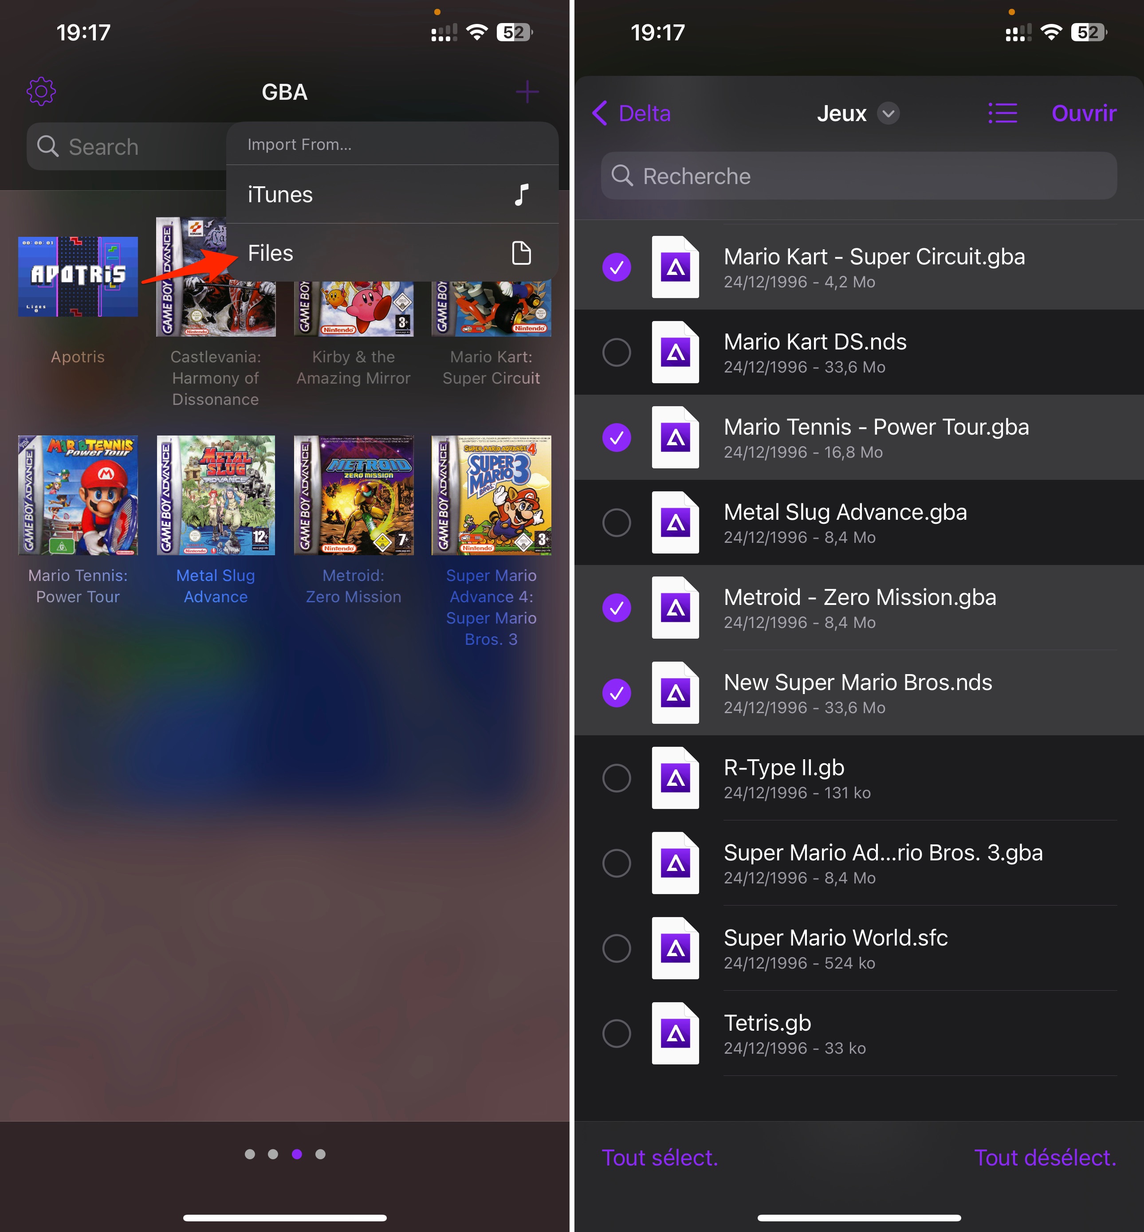The image size is (1144, 1232).
Task: Open Super Mario Advance 4 box art
Action: click(491, 495)
